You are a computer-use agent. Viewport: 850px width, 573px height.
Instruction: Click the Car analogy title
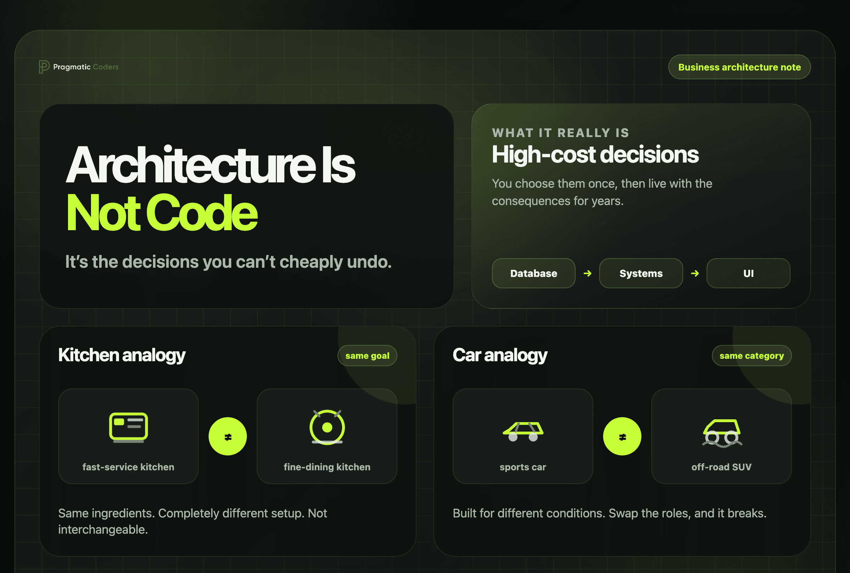point(500,355)
